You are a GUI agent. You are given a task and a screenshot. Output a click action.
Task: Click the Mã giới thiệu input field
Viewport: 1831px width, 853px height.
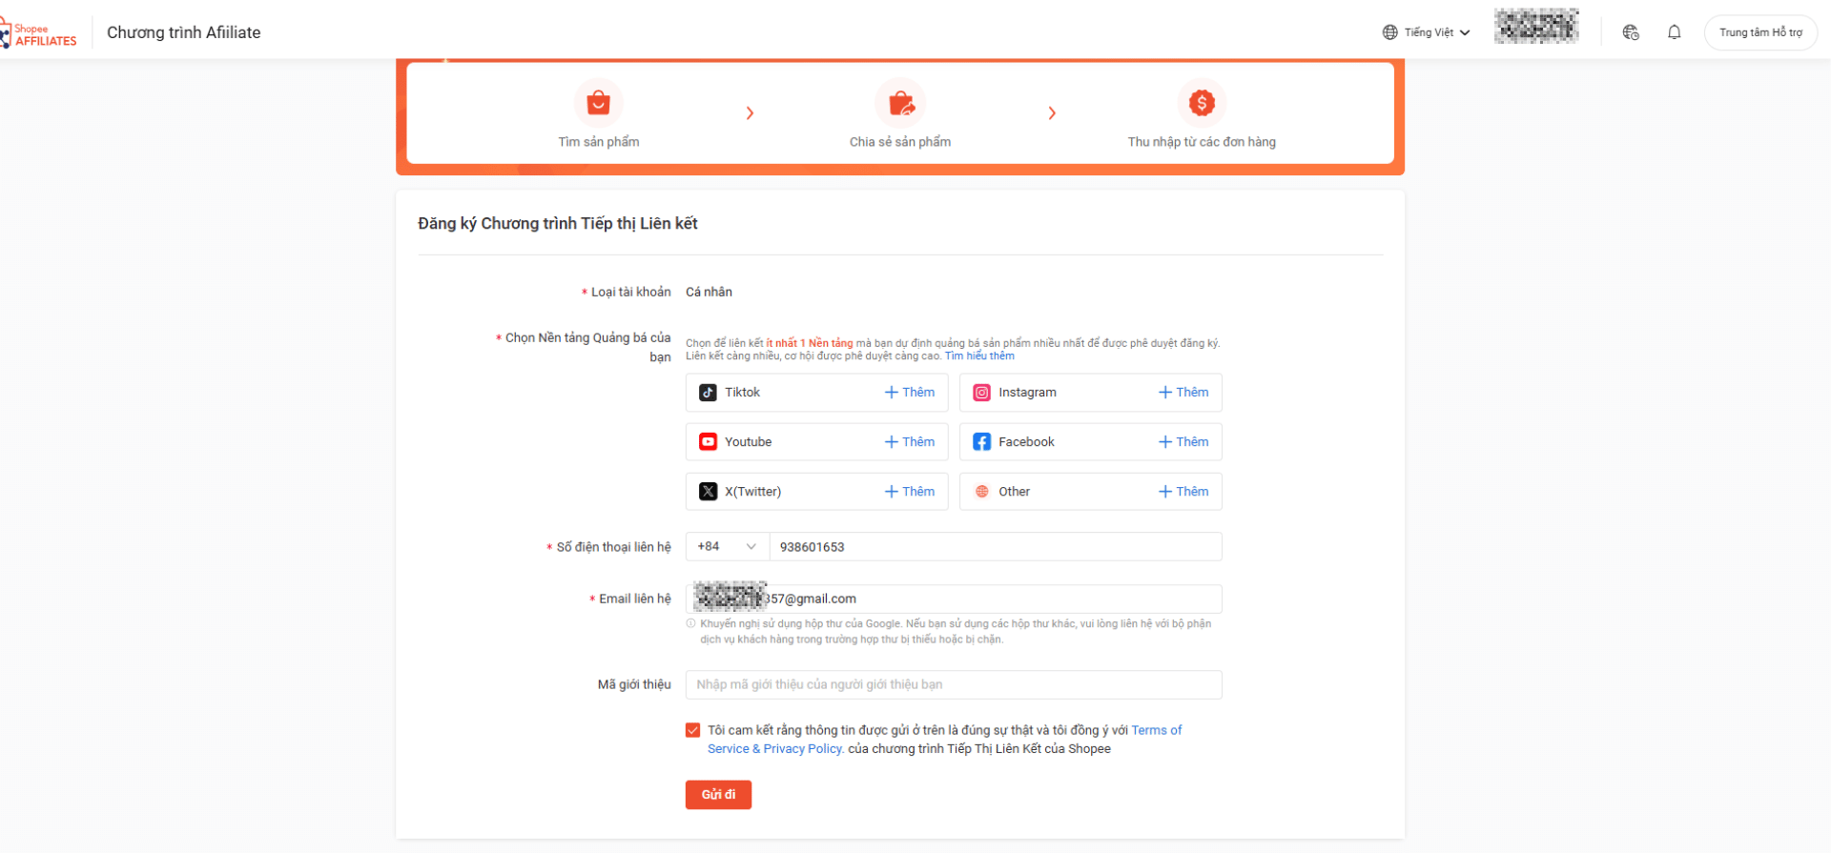tap(954, 685)
